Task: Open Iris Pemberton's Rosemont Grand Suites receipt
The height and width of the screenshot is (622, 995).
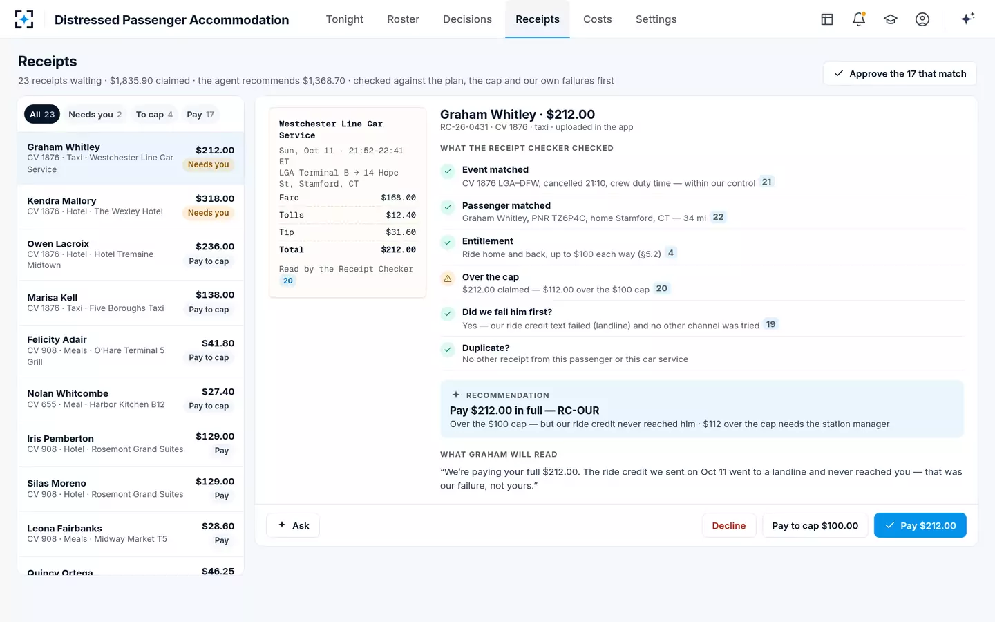Action: click(131, 444)
